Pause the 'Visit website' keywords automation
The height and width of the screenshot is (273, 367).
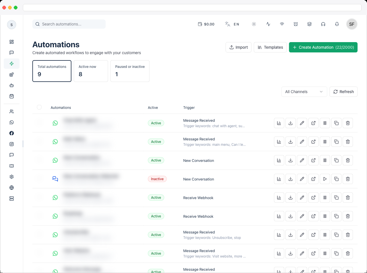click(325, 254)
